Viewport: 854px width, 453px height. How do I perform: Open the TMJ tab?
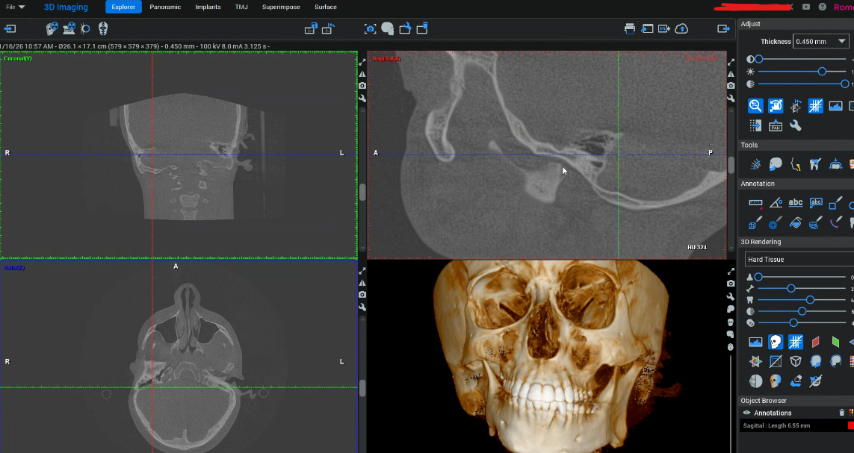(241, 7)
